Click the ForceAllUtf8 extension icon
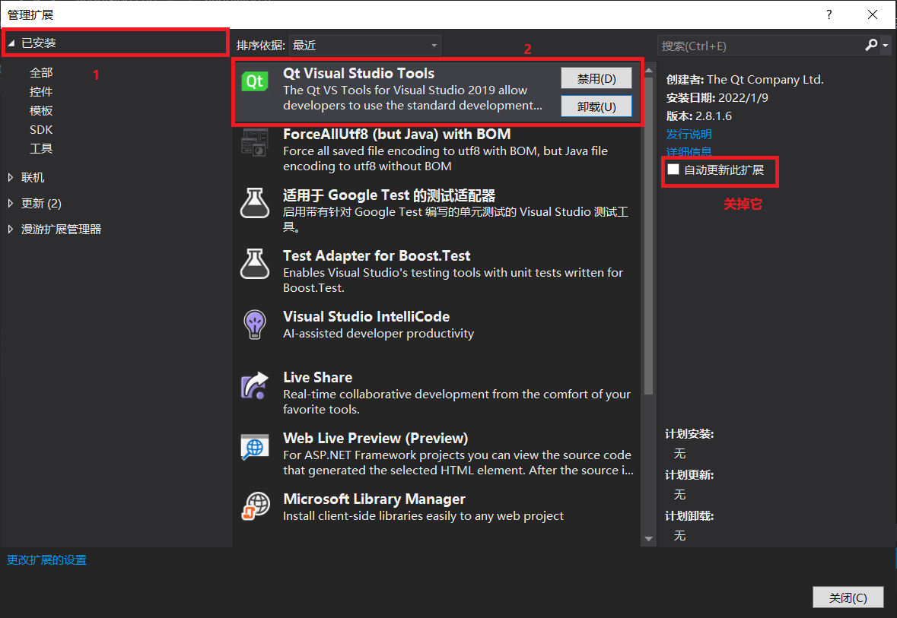 [255, 142]
